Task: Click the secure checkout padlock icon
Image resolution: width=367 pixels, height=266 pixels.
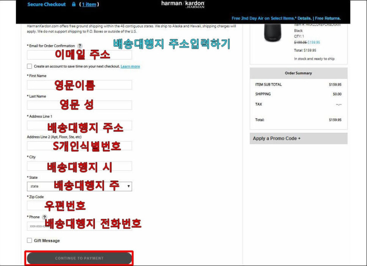Action: click(74, 4)
